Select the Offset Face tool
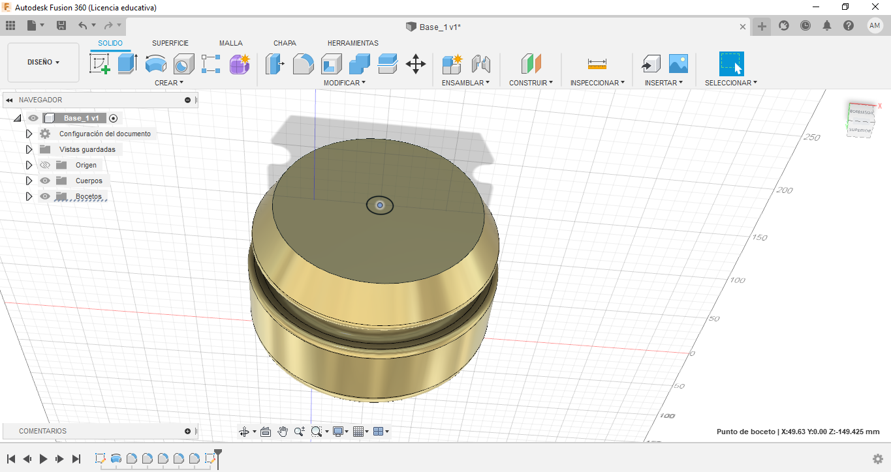Viewport: 891px width, 472px height. [388, 64]
